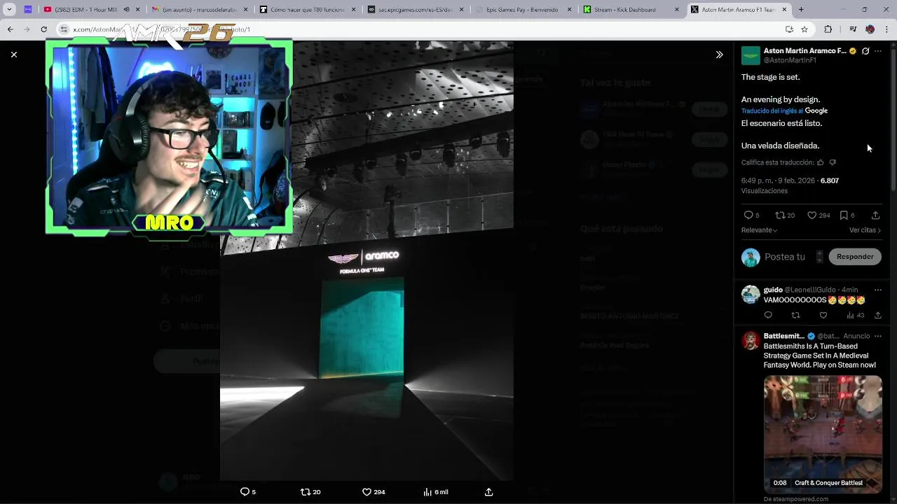
Task: Reload the current page
Action: tap(43, 29)
